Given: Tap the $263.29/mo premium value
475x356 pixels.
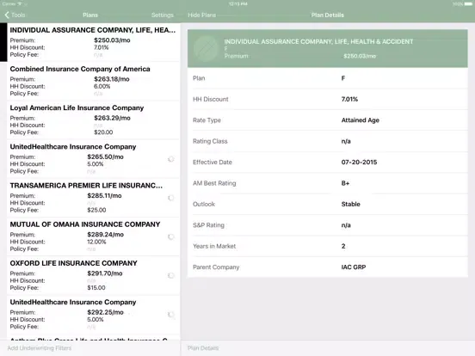Looking at the screenshot, I should point(112,118).
